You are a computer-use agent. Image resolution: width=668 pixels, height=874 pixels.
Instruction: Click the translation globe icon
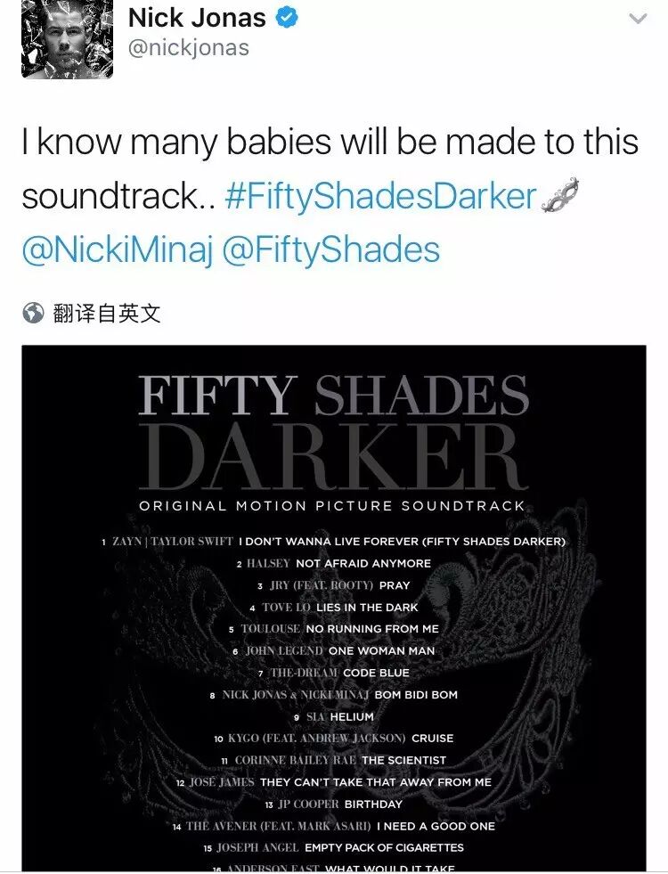point(33,313)
